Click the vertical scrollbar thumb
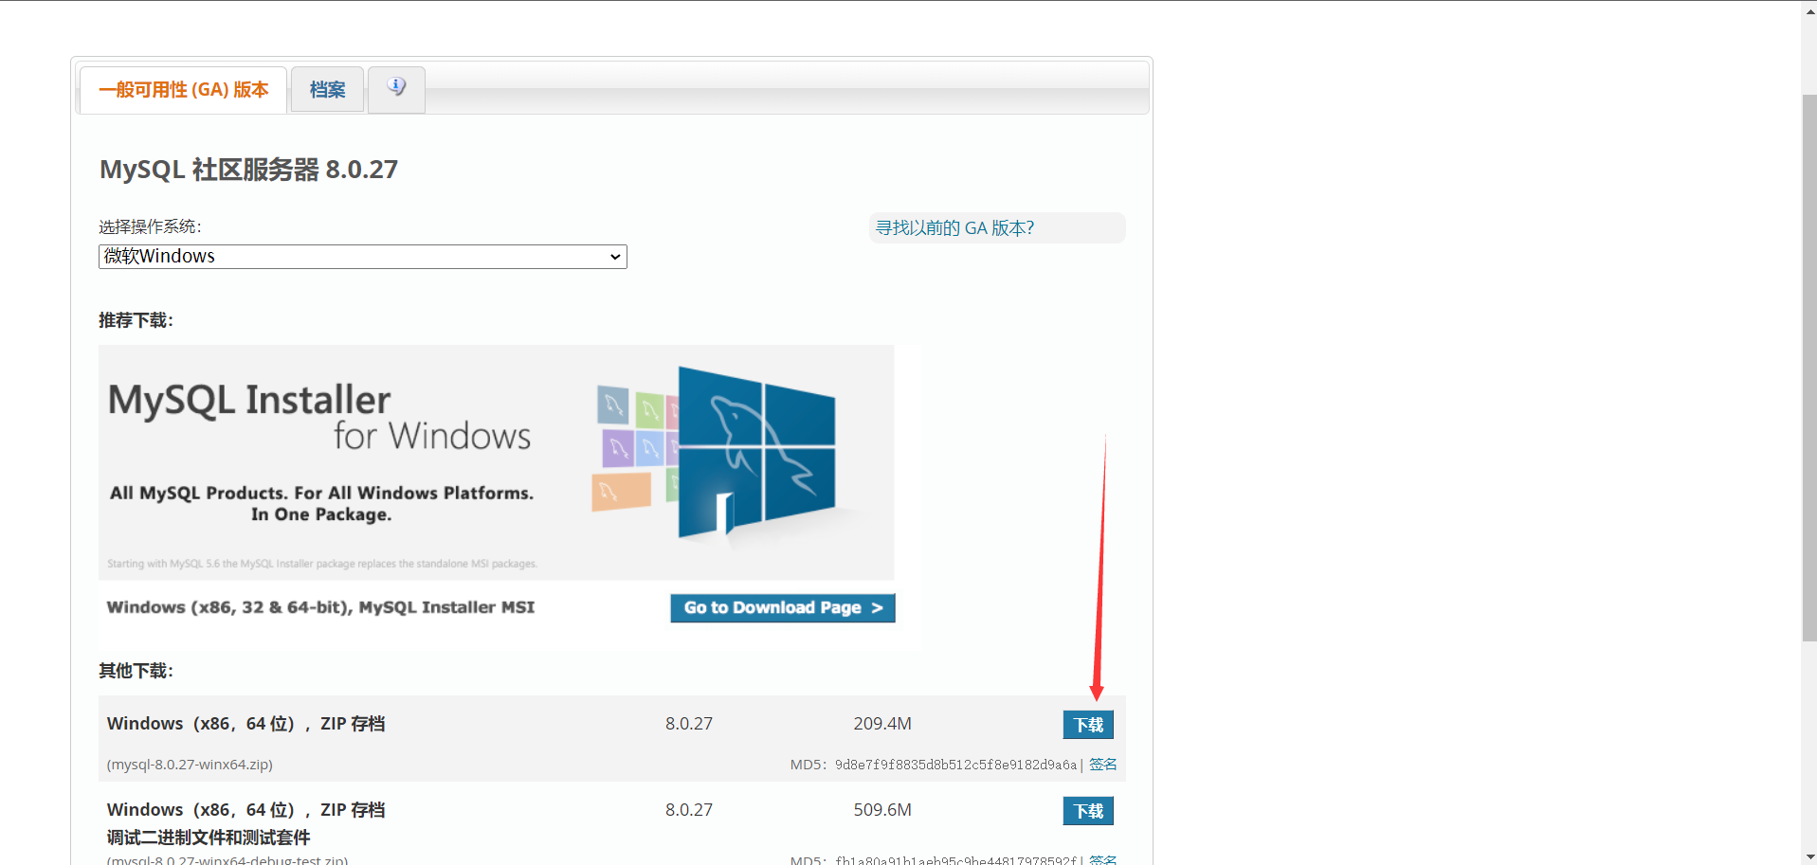This screenshot has width=1817, height=865. click(x=1808, y=368)
